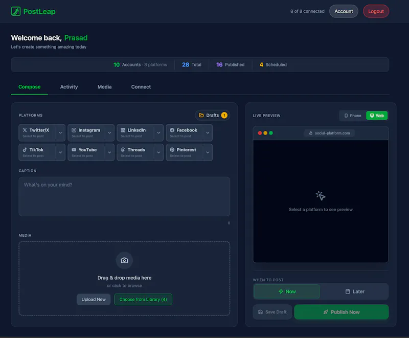Screen dimensions: 409x338
Task: Switch to the Connect tab
Action: coord(141,87)
